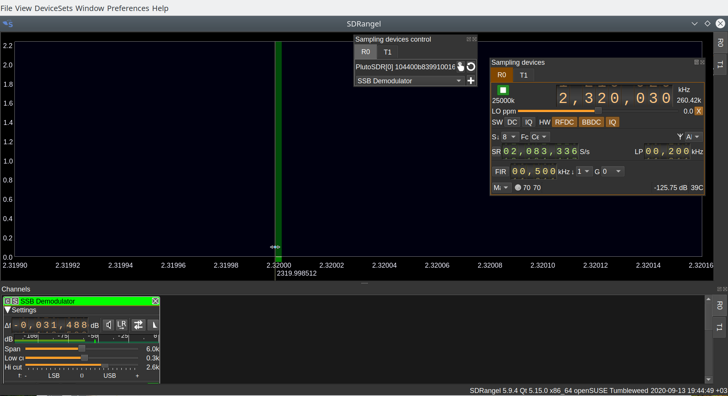Click the spectrum filter shape icon
Viewport: 728px width, 396px height.
coord(154,325)
